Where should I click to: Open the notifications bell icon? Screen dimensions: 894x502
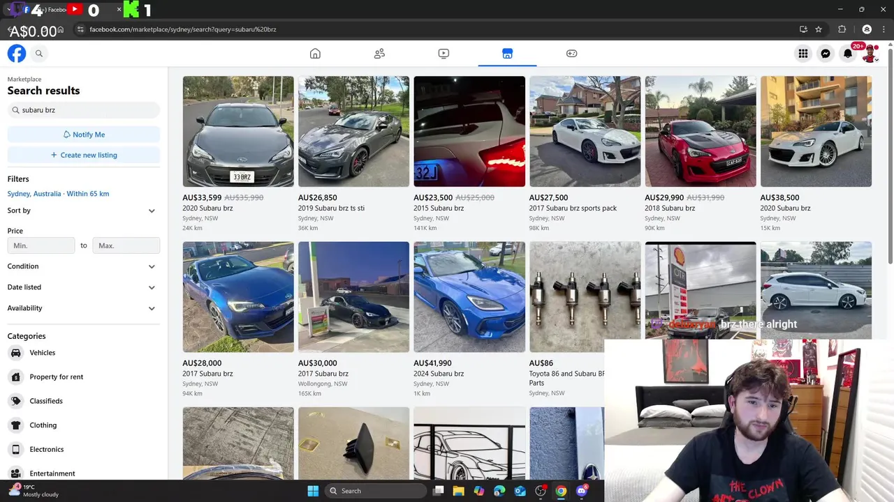coord(848,54)
